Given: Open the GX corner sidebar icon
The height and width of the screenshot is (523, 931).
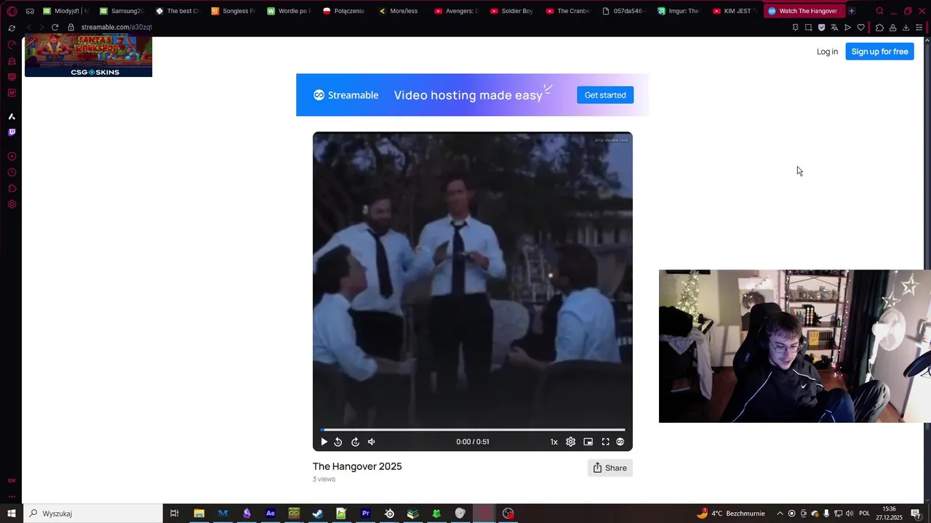Looking at the screenshot, I should pos(12,480).
